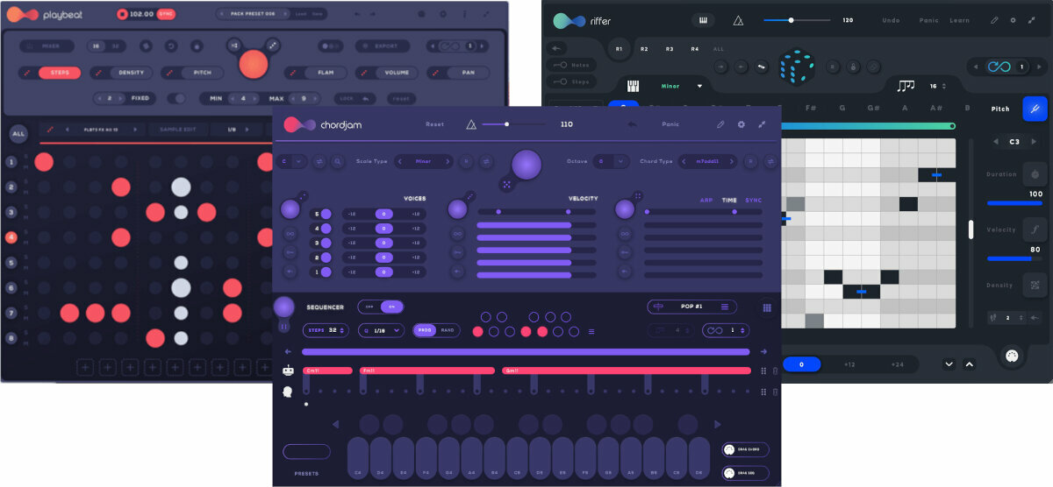Open the Q 1/16 quantize dropdown in Chordjam
1053x487 pixels.
(383, 330)
